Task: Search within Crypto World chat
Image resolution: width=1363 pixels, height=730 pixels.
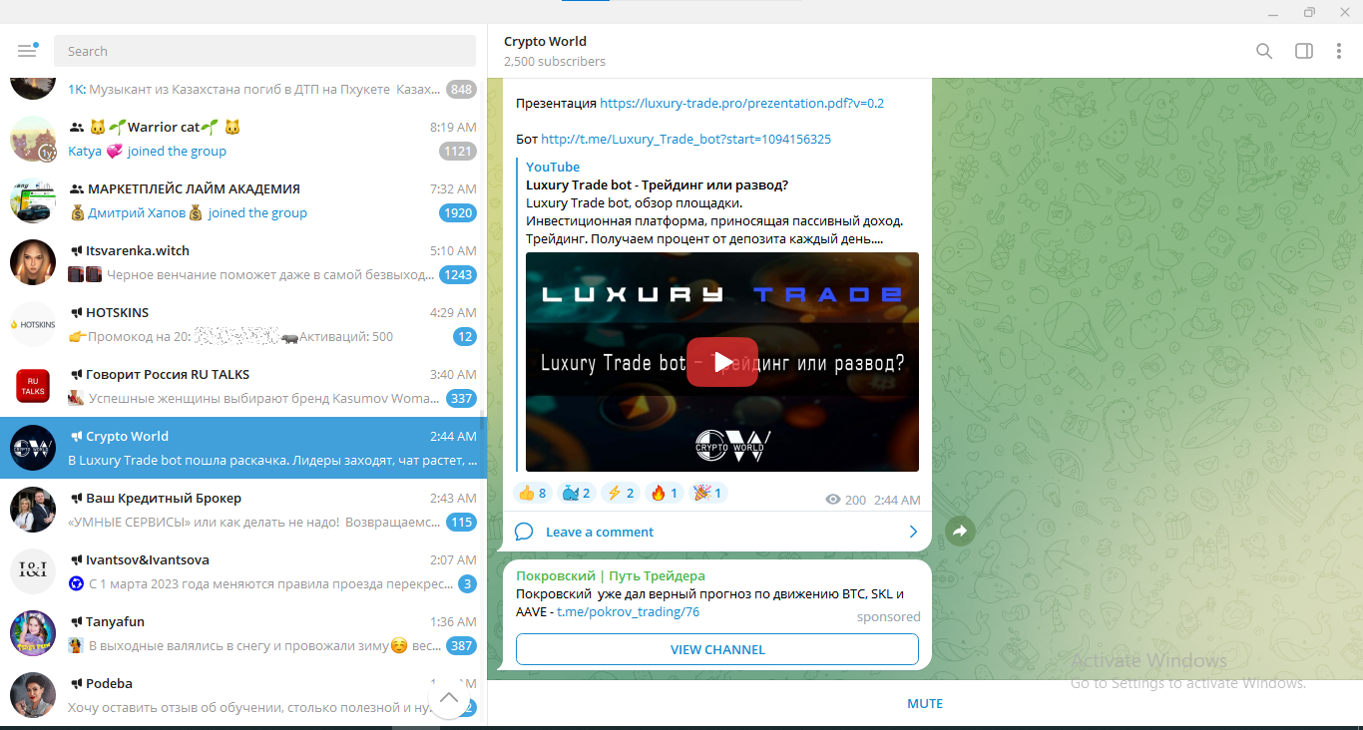Action: point(1264,51)
